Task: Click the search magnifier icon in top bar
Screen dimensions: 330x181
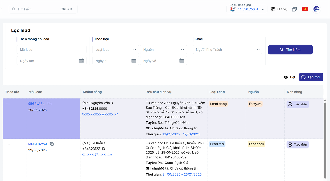Action: tap(14, 9)
